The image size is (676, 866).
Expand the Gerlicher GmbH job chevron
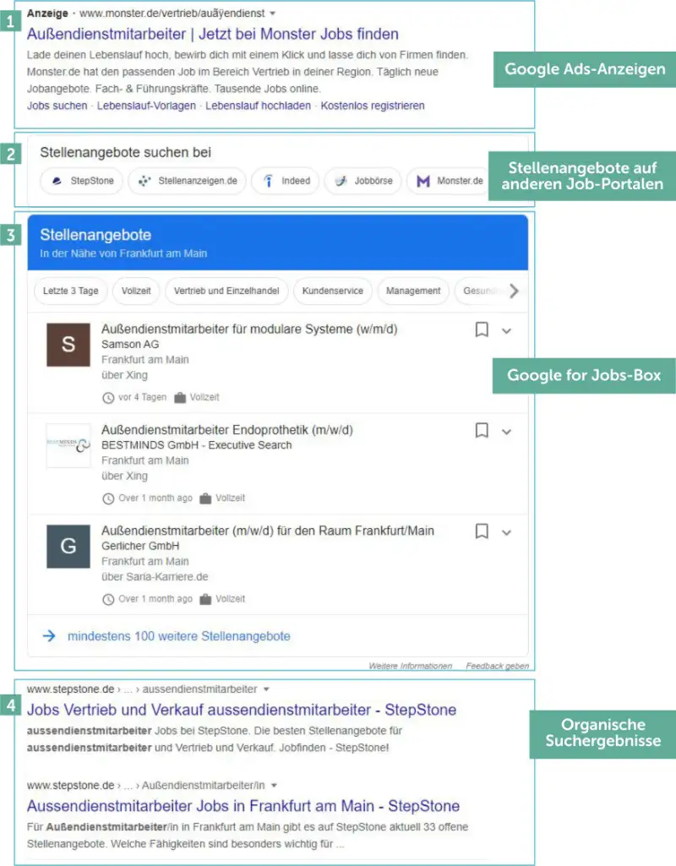(x=506, y=533)
